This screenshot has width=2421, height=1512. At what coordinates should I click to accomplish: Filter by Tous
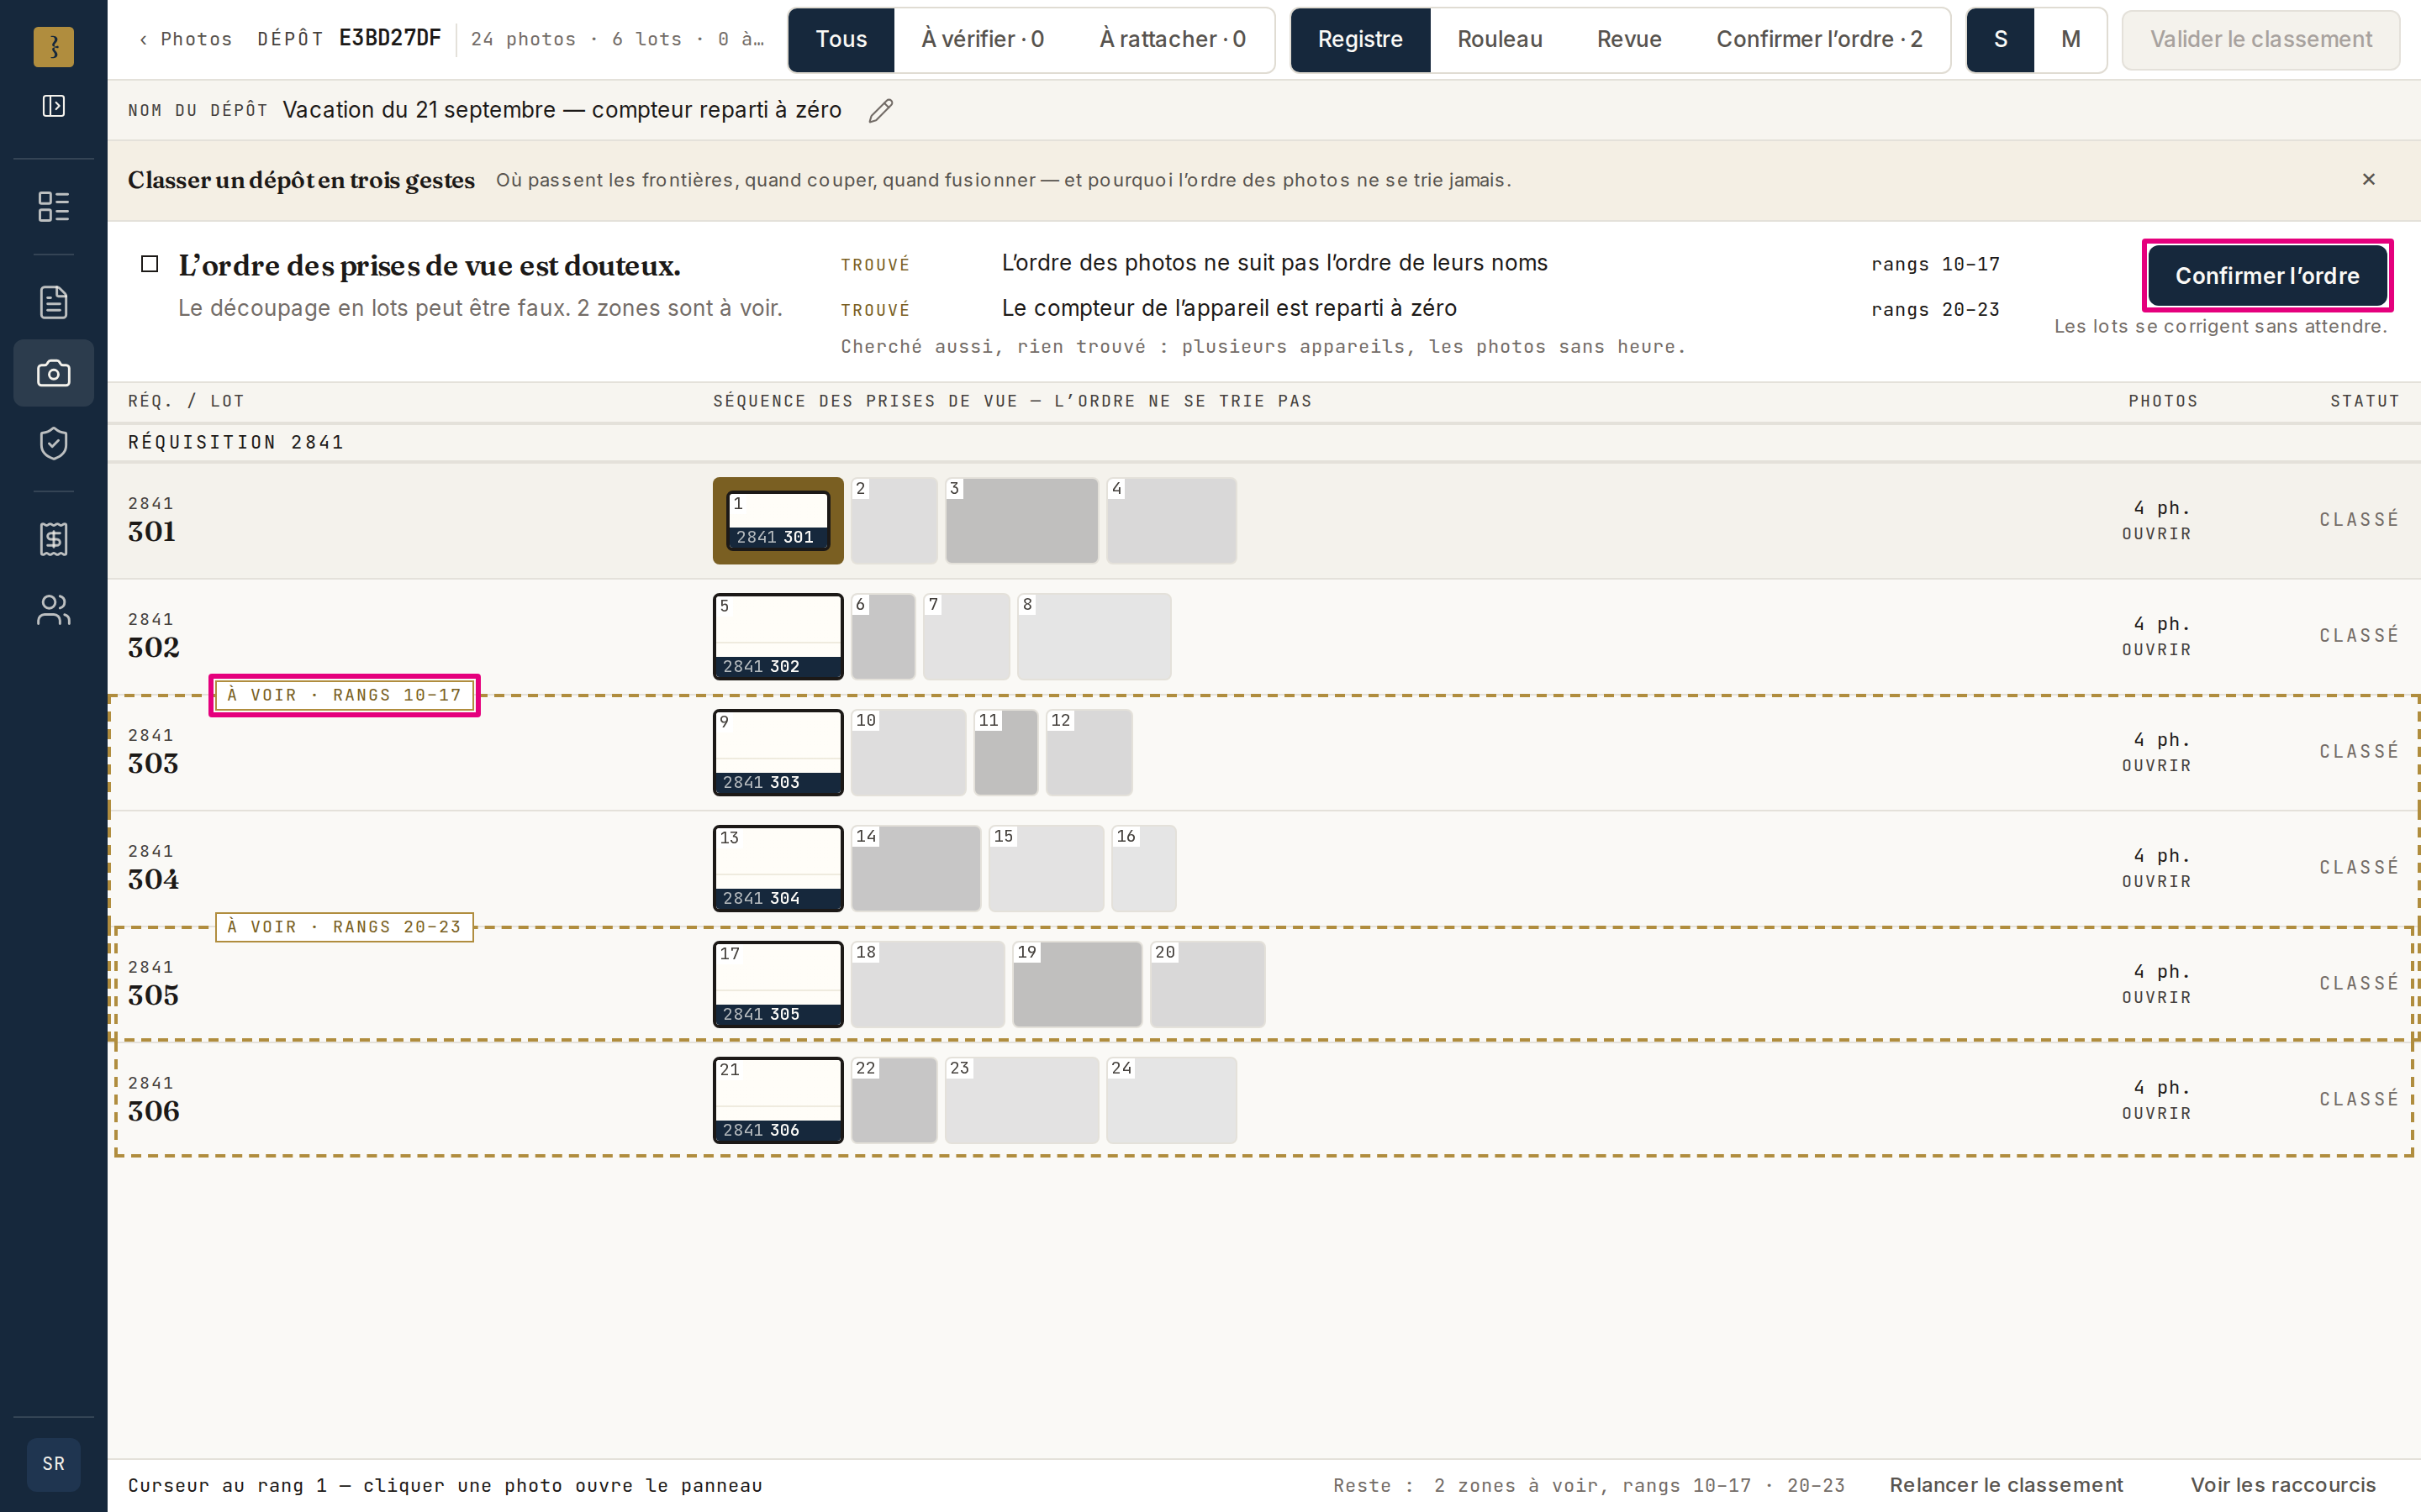(x=841, y=39)
